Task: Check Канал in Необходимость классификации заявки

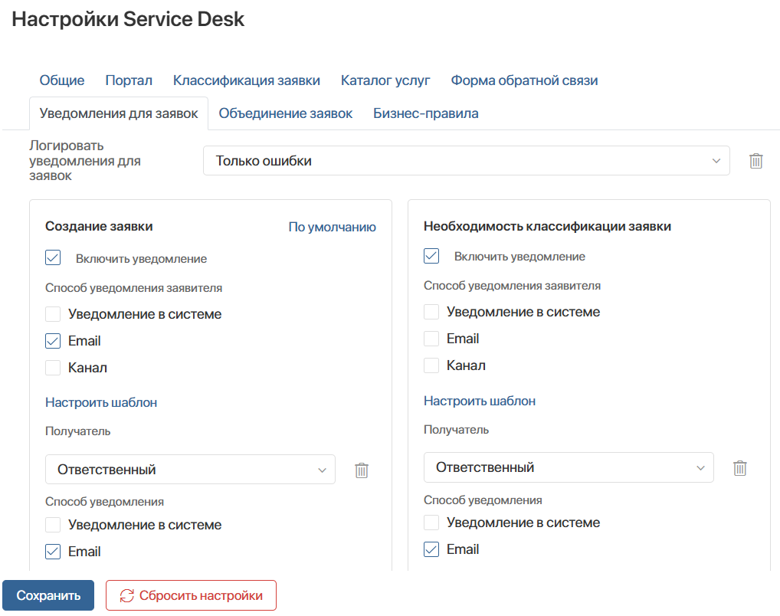Action: [431, 365]
